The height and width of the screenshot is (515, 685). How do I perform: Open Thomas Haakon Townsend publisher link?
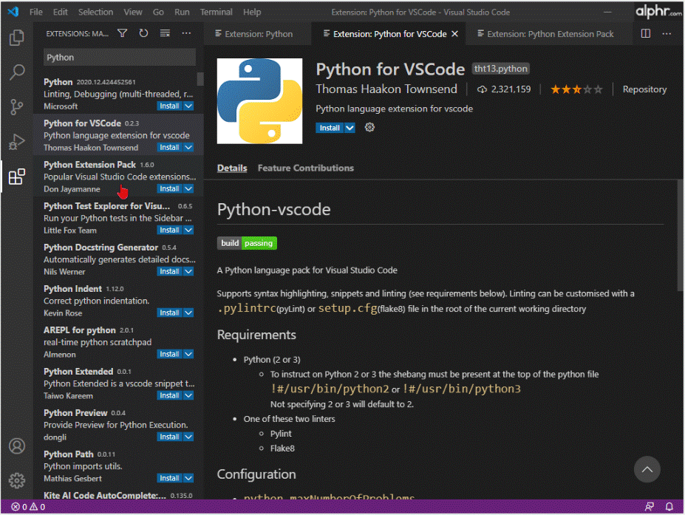tap(386, 89)
